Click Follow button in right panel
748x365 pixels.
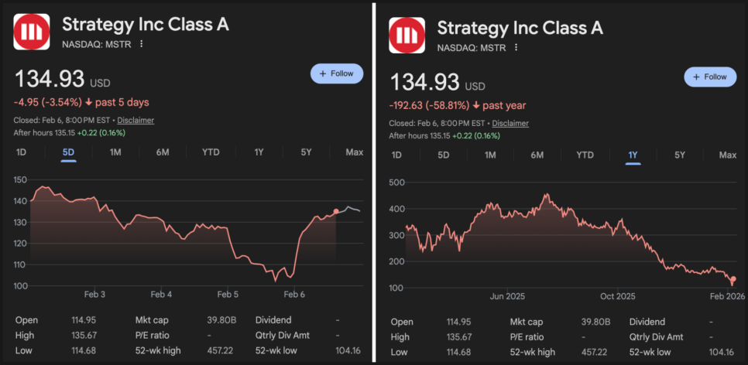710,77
